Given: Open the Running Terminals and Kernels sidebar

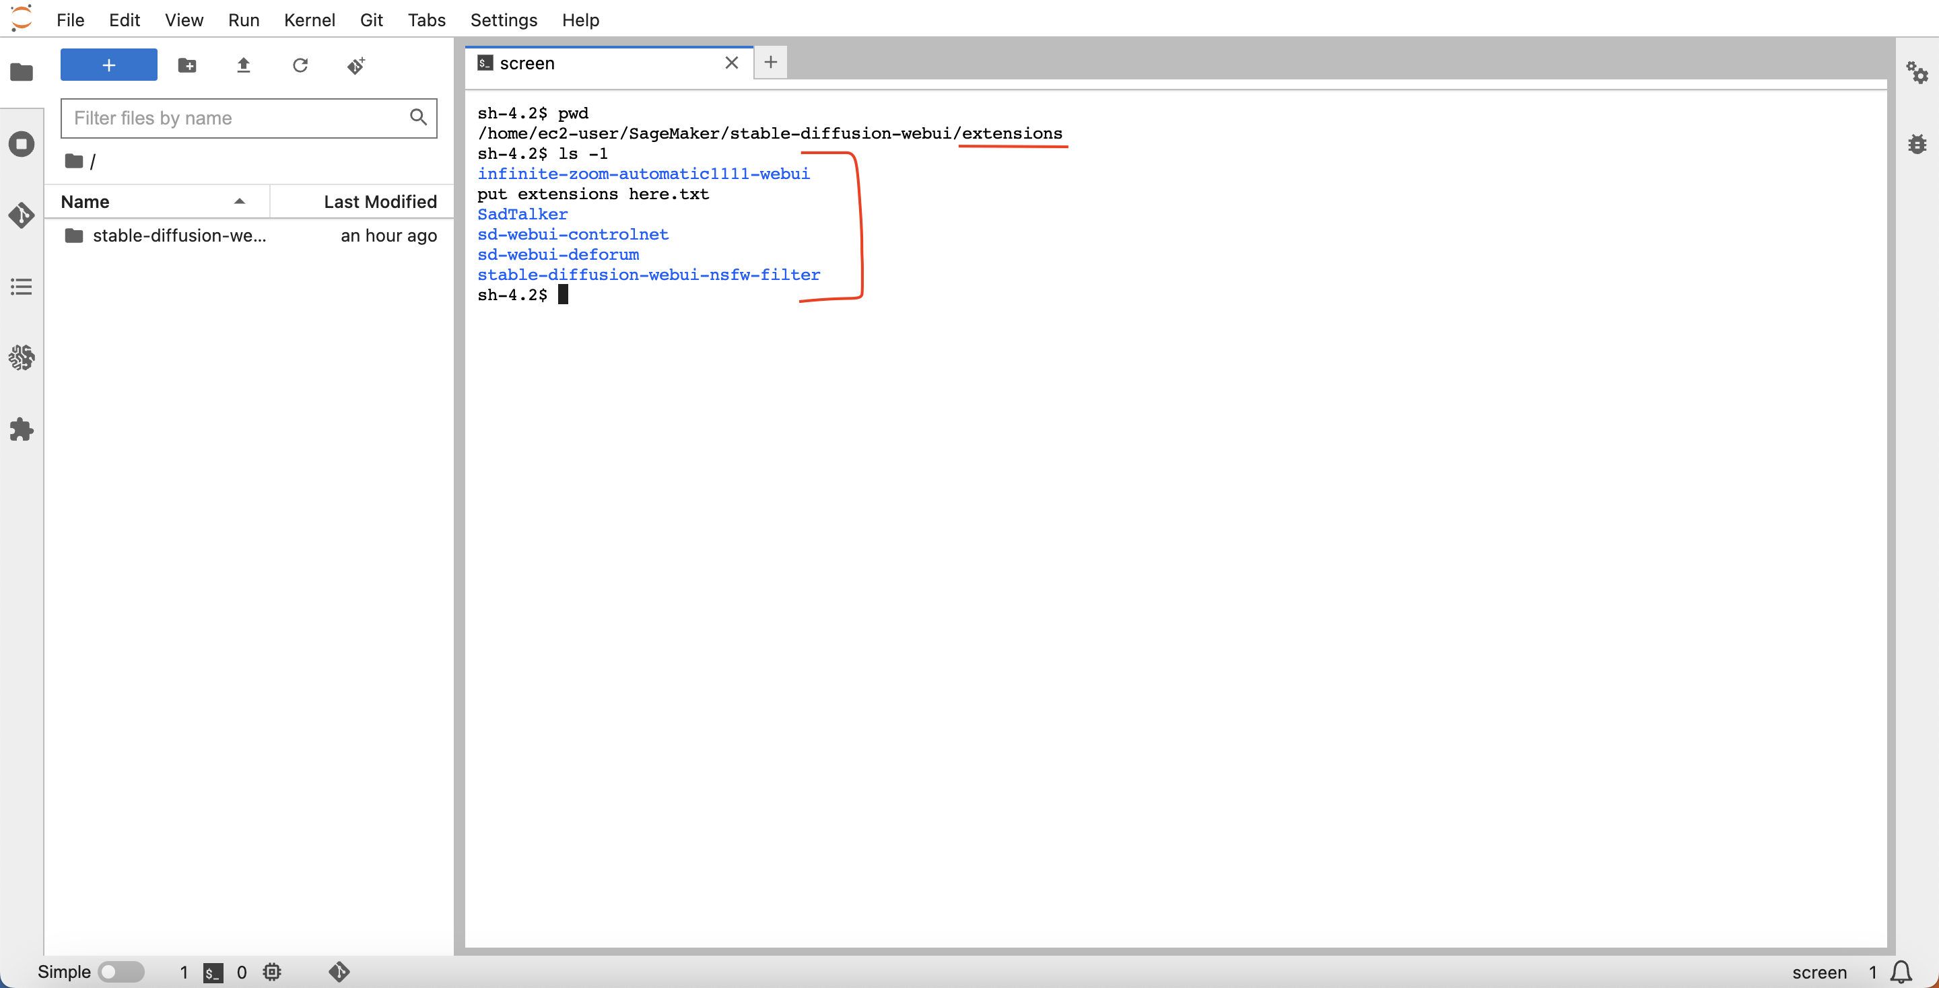Looking at the screenshot, I should [x=21, y=144].
